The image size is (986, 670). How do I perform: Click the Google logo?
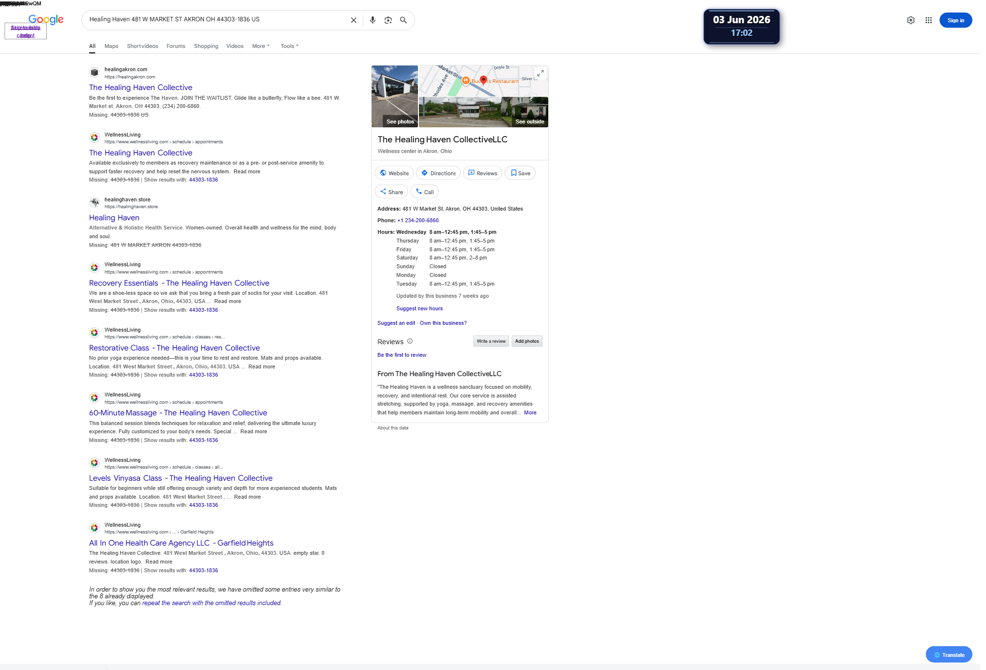pyautogui.click(x=46, y=19)
